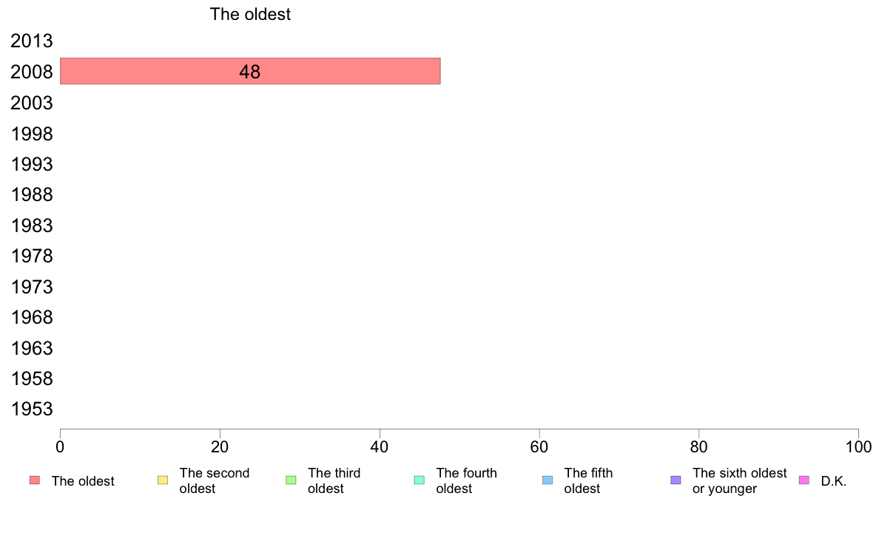Viewport: 879px width, 544px height.
Task: Click the 'The fifth oldest' legend text
Action: tap(589, 480)
